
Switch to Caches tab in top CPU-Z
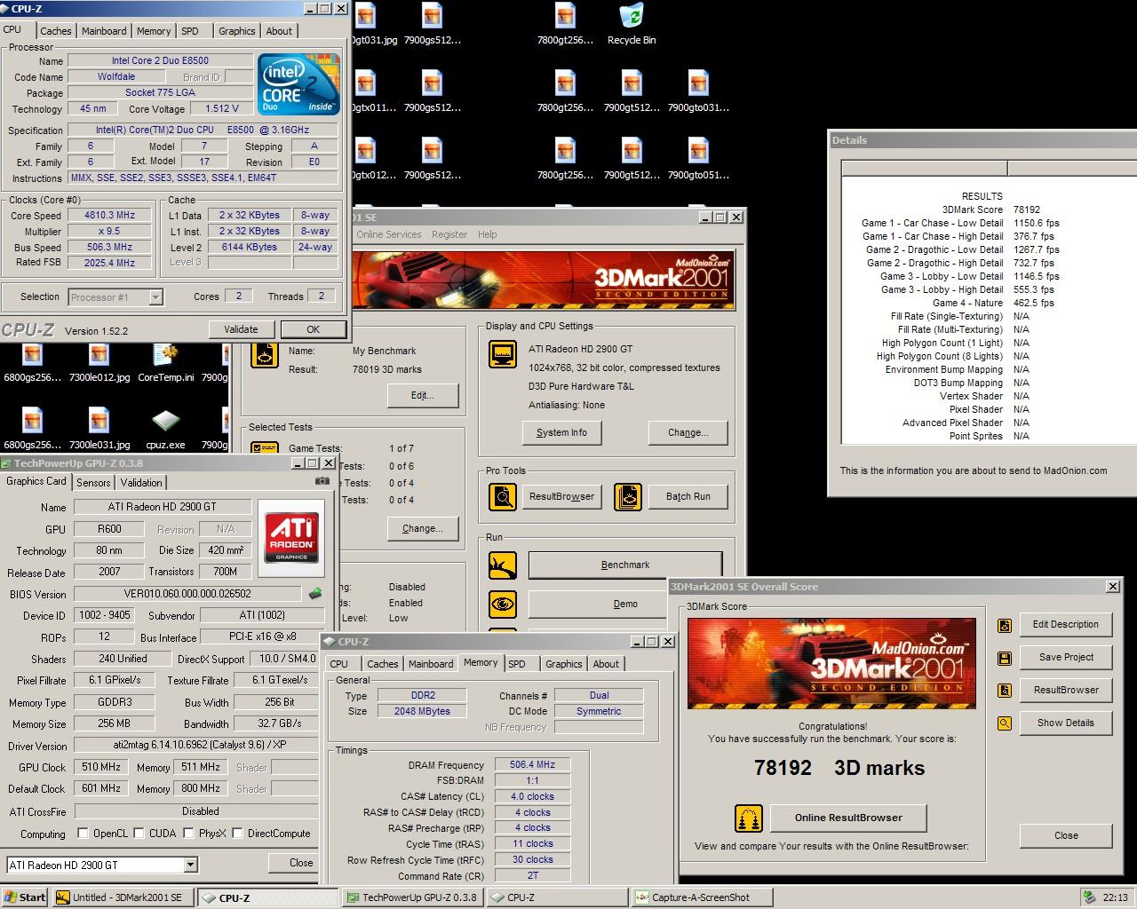56,31
